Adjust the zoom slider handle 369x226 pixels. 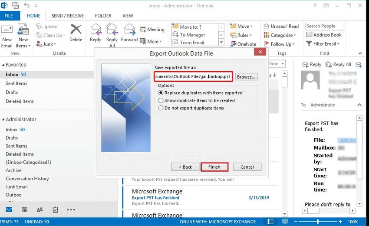coord(318,222)
